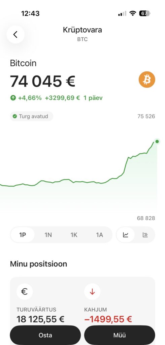Check the battery indicator in status bar
Screen dimensions: 165x345
tap(145, 13)
